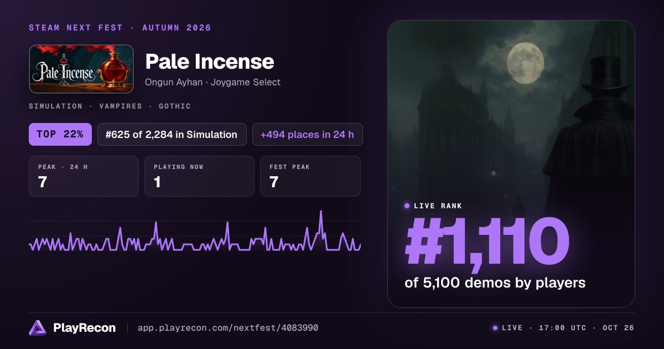Click the purple LIVE RANK dot indicator
664x349 pixels.
tap(407, 206)
